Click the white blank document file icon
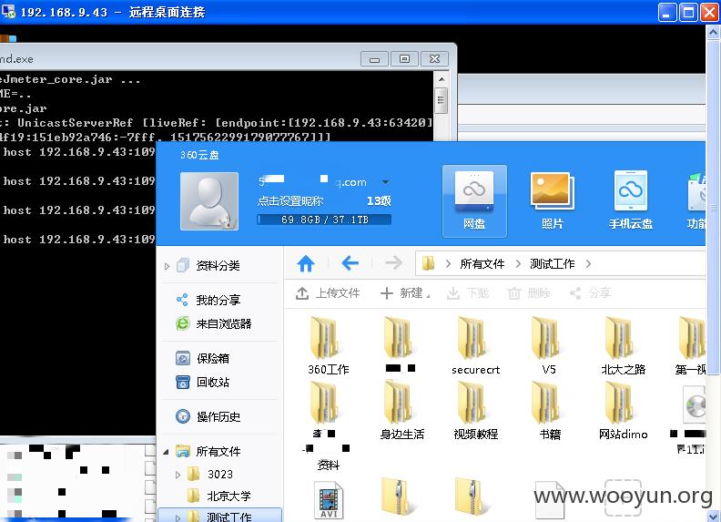 tap(550, 499)
